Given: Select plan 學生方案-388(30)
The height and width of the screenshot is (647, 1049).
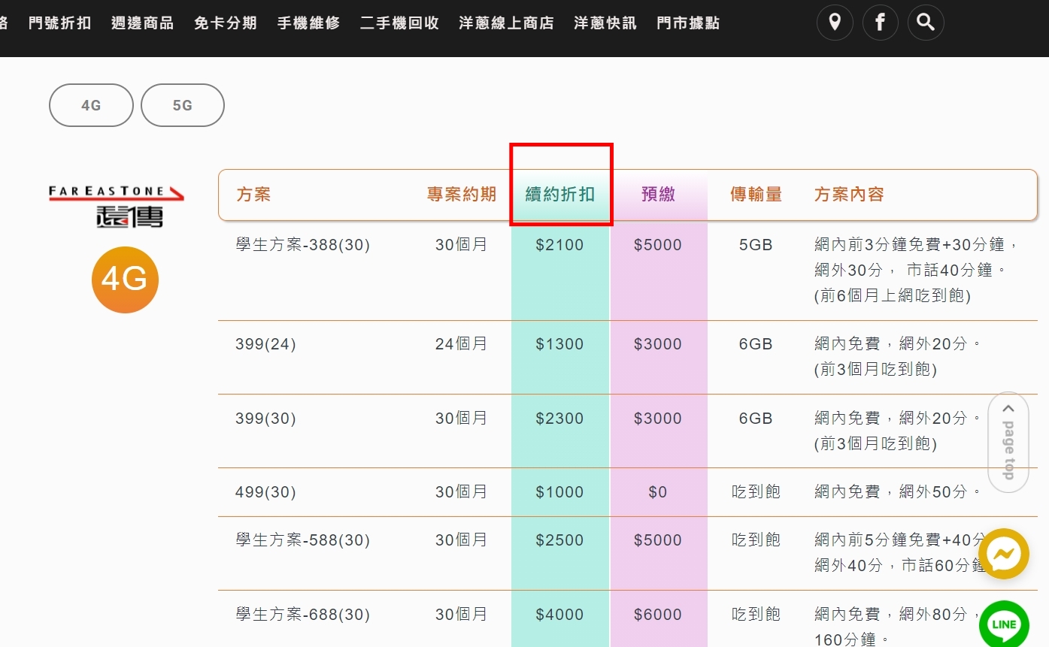Looking at the screenshot, I should point(303,245).
